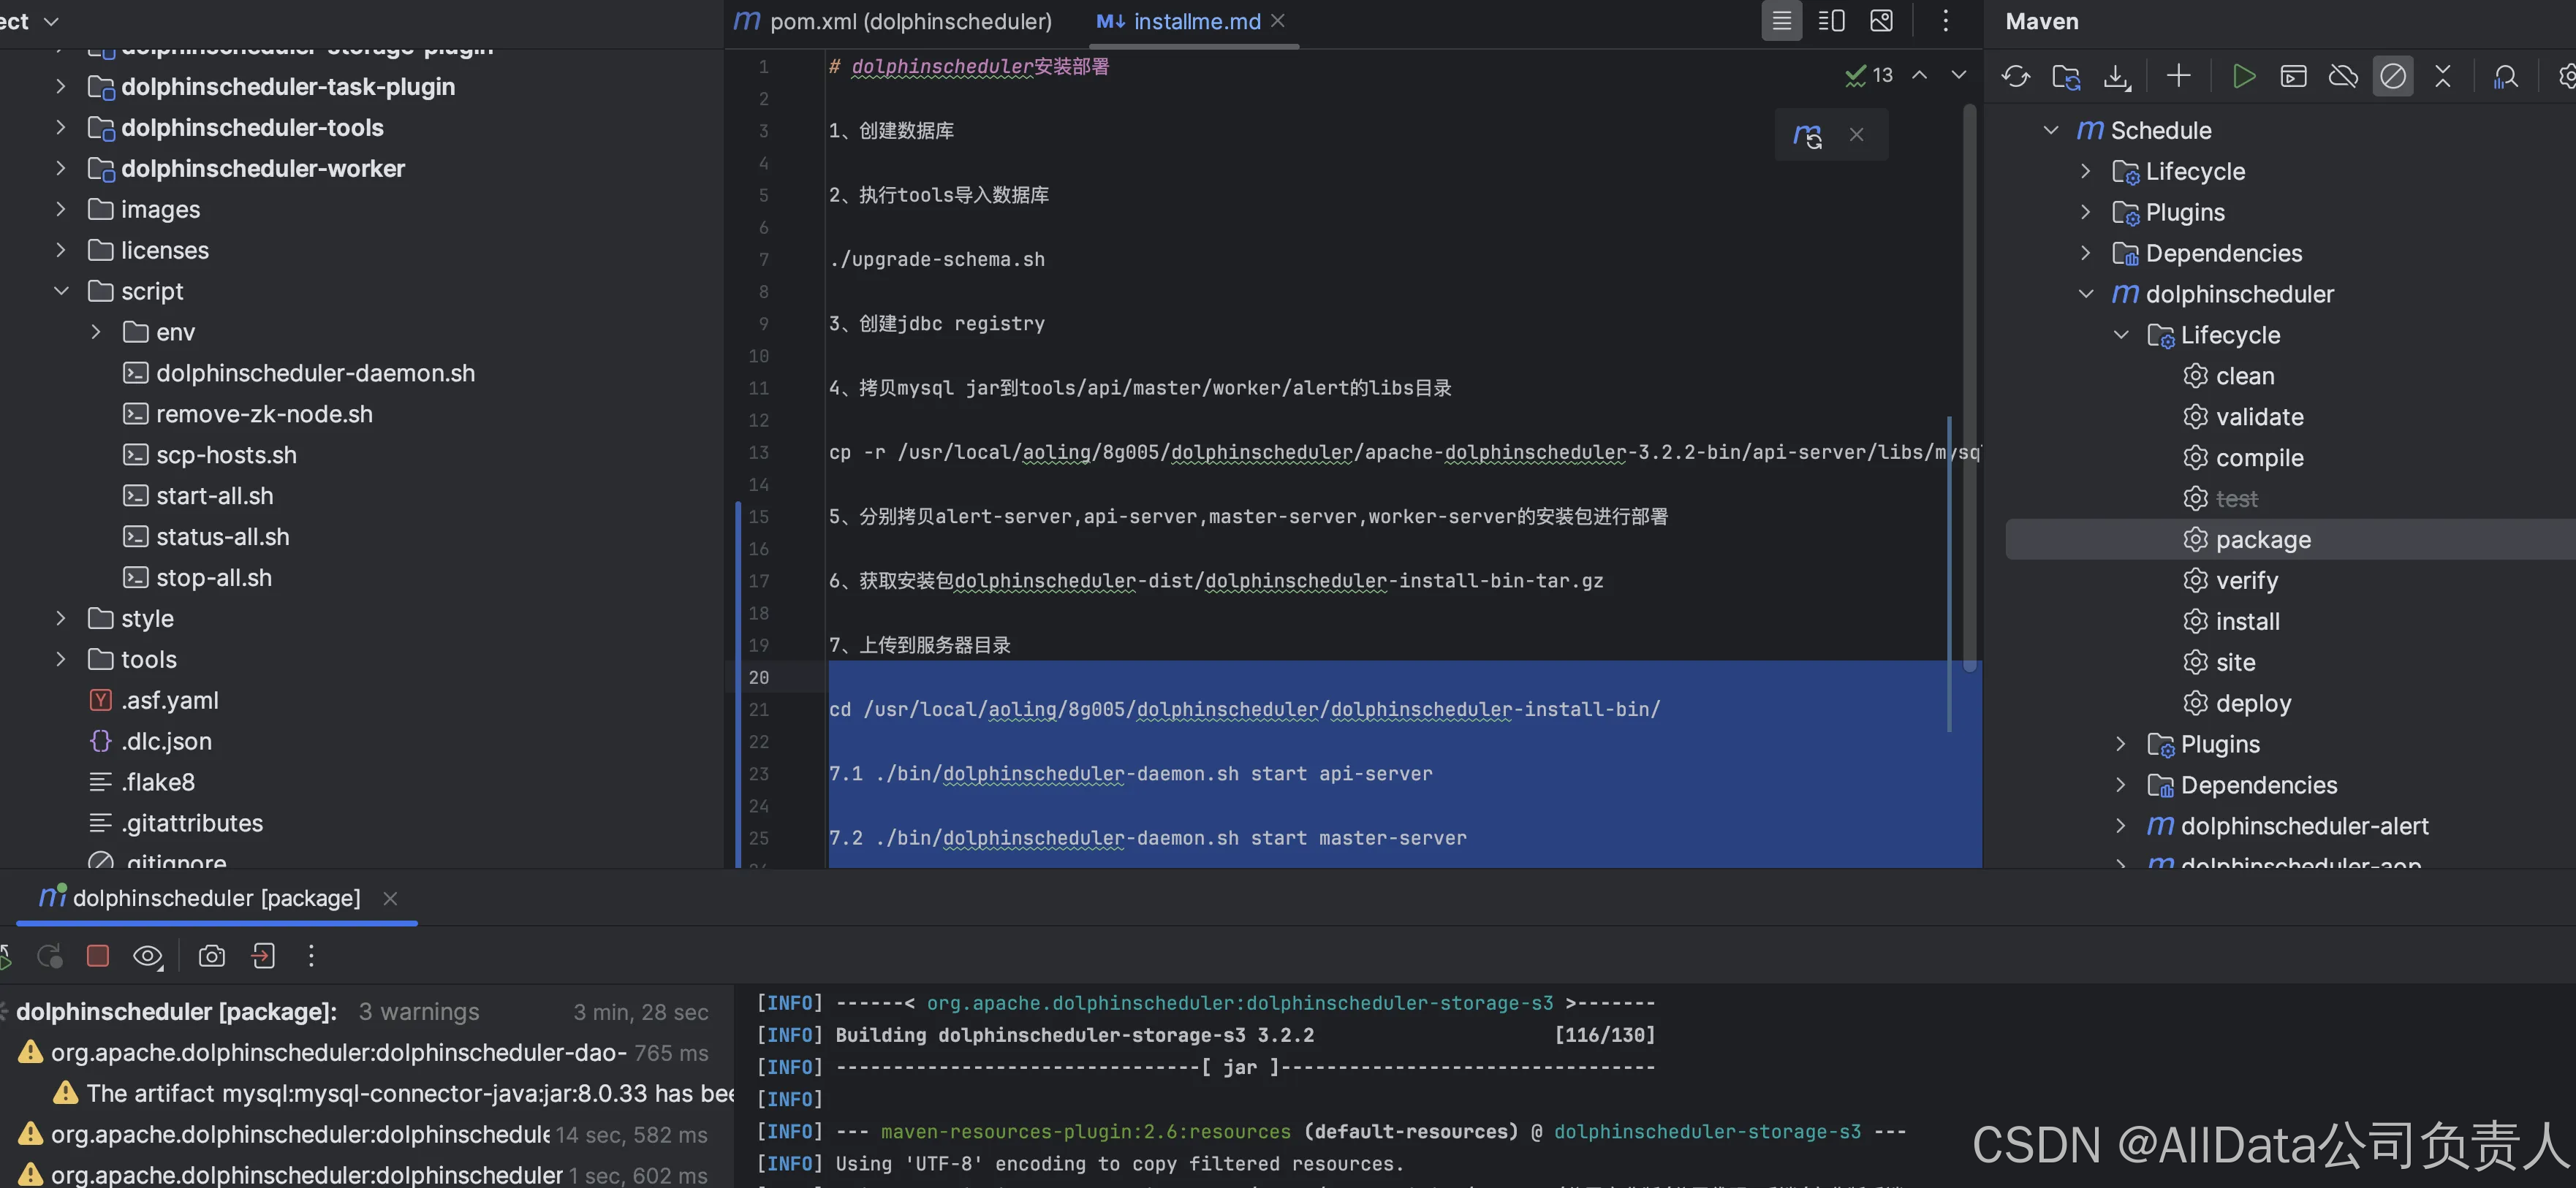Expand the dolphinscheduler-tools folder
Image resolution: width=2576 pixels, height=1188 pixels.
pyautogui.click(x=61, y=128)
